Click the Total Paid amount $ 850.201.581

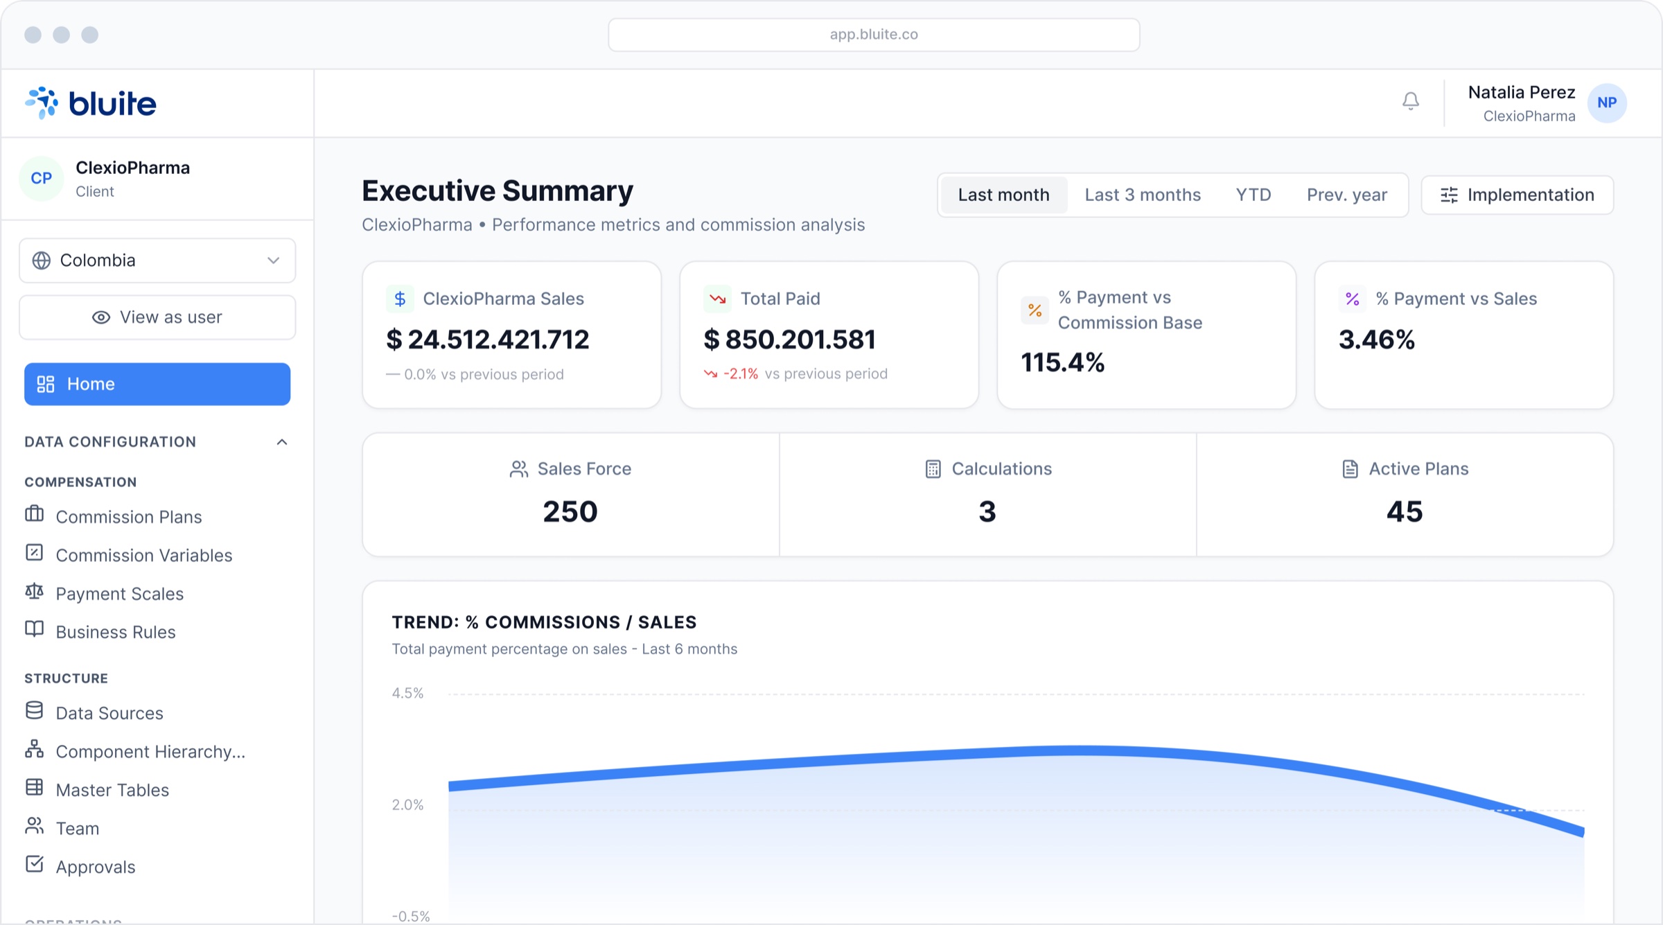[789, 340]
